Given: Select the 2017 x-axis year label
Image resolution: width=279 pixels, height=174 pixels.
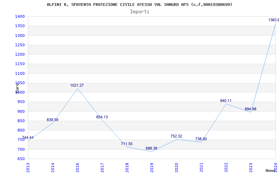Looking at the screenshot, I should [x=102, y=168].
